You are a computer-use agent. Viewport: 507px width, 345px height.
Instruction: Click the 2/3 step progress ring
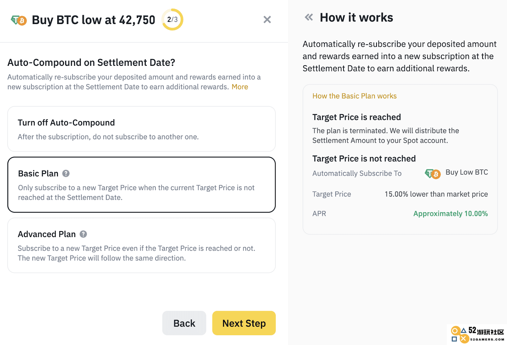(x=172, y=20)
